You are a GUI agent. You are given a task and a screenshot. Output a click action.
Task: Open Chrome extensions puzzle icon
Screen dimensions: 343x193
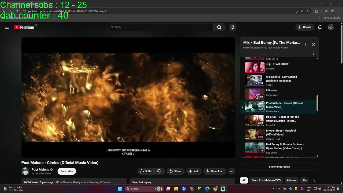click(317, 11)
